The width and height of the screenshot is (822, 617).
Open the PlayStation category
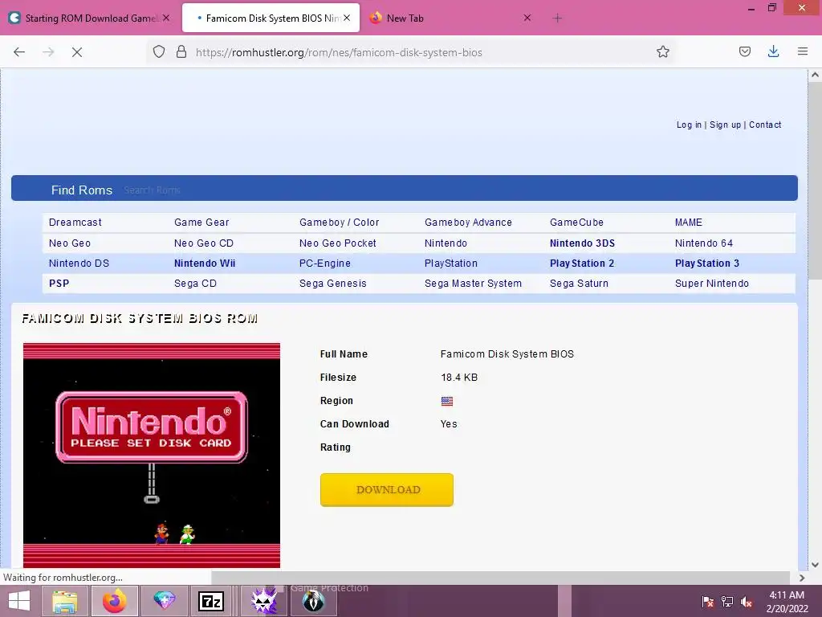(x=451, y=264)
